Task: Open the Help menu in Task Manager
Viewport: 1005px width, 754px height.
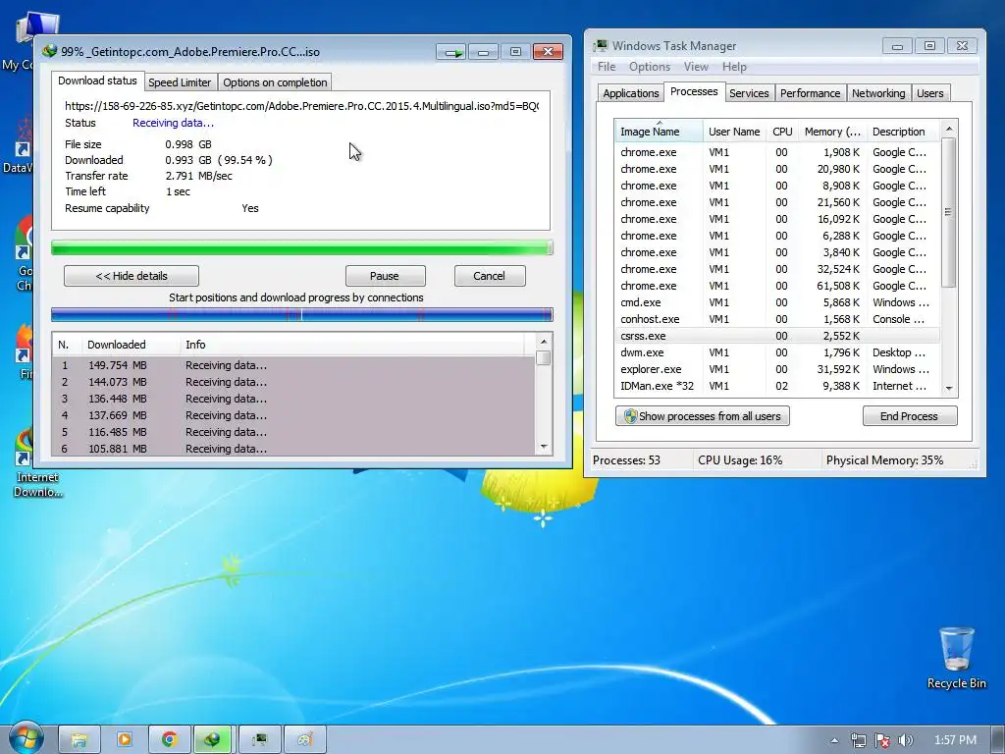Action: pyautogui.click(x=734, y=67)
